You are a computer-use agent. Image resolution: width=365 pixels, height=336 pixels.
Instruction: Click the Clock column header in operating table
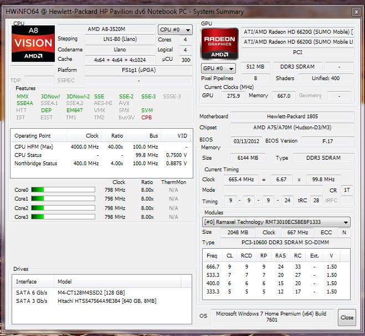point(84,136)
